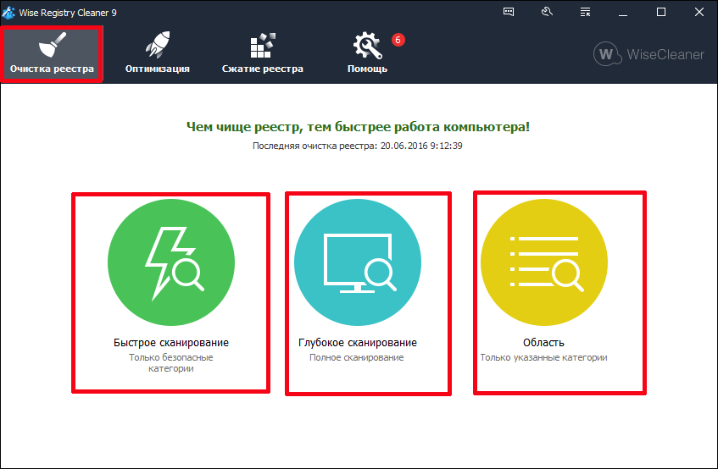Switch to the Оптимизация rocket tab
This screenshot has width=718, height=469.
click(157, 53)
